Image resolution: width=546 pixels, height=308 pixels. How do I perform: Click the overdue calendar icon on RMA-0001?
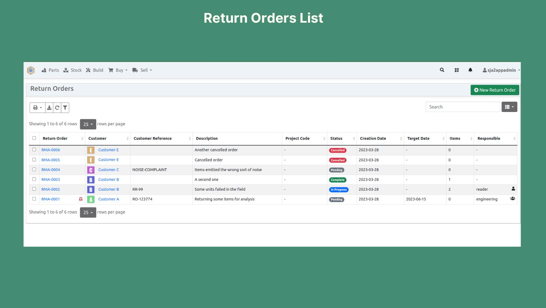coord(81,199)
